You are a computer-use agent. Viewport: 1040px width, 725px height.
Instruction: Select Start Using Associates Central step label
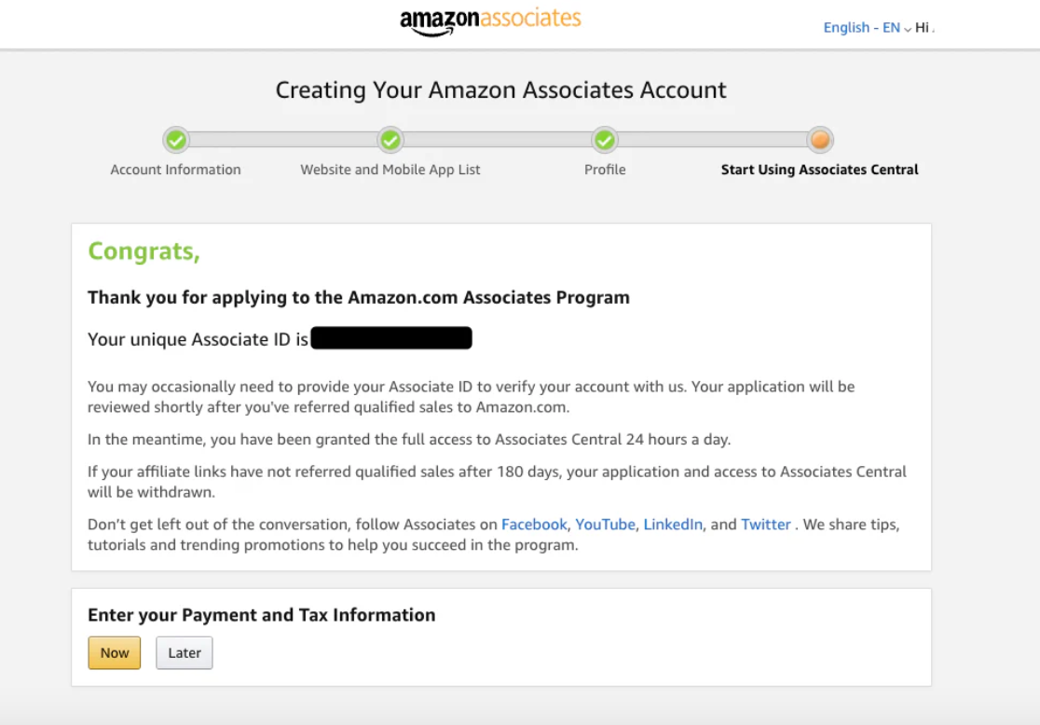point(820,170)
